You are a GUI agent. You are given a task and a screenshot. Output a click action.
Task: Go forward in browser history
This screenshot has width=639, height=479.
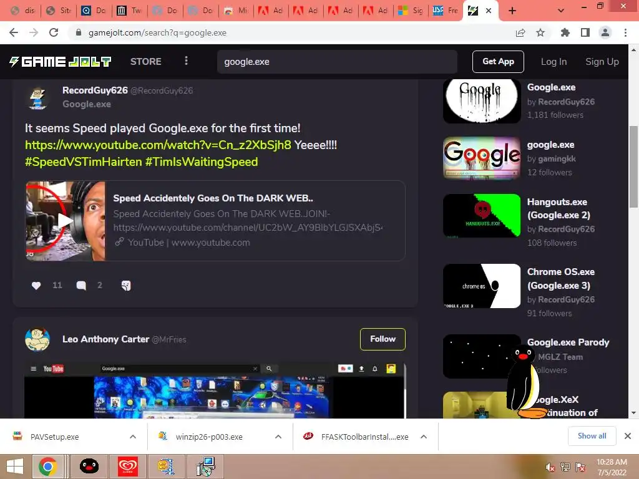tap(34, 32)
